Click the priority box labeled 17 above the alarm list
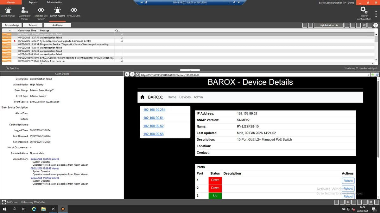 pyautogui.click(x=364, y=25)
